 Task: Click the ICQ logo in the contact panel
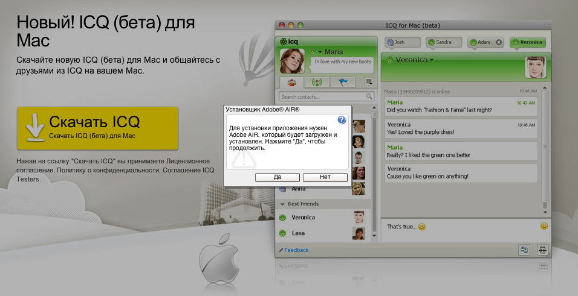pyautogui.click(x=289, y=41)
